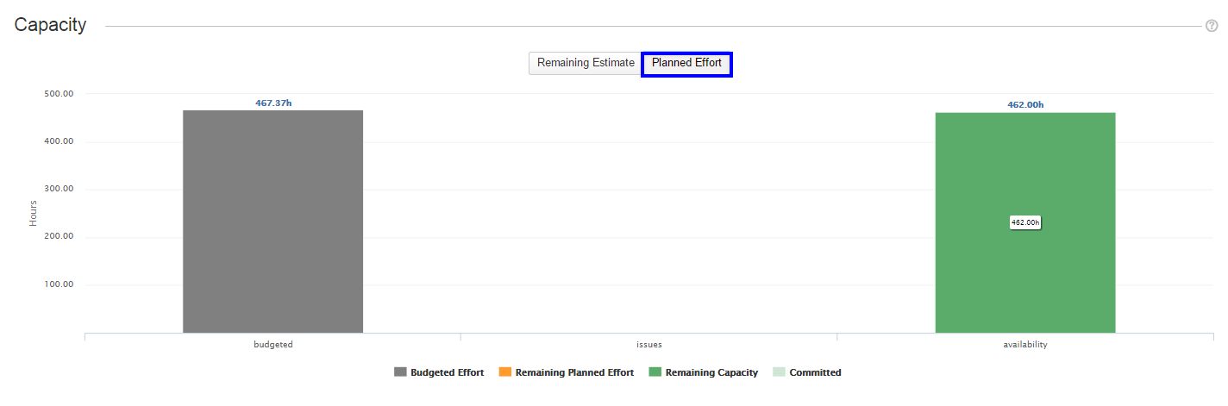Click the green Remaining Capacity legend swatch
The width and height of the screenshot is (1228, 406).
tap(655, 372)
